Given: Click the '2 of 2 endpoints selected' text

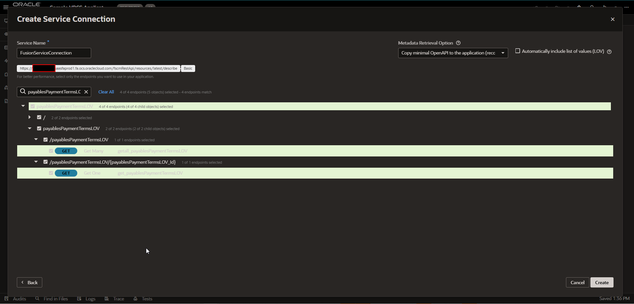Looking at the screenshot, I should [72, 118].
